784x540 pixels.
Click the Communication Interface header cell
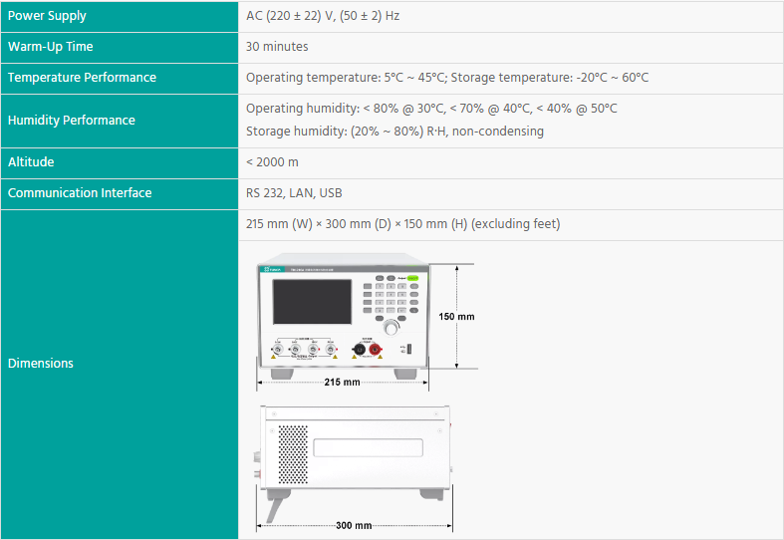click(80, 193)
